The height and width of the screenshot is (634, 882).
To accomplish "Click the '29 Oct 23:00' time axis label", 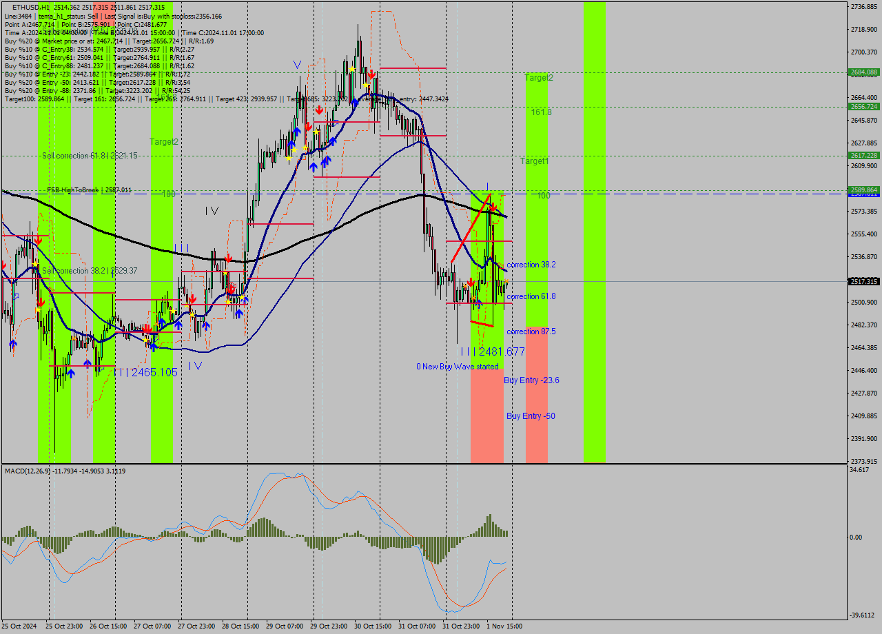I will coord(329,626).
